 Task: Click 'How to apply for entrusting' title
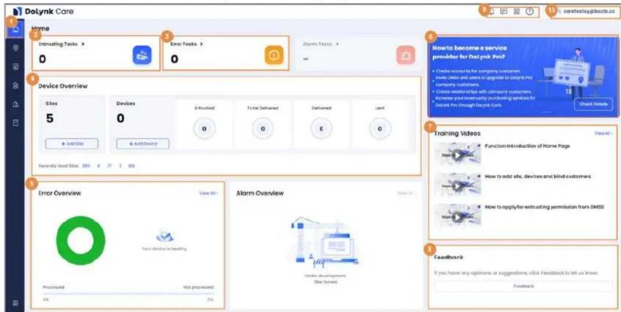pyautogui.click(x=544, y=207)
